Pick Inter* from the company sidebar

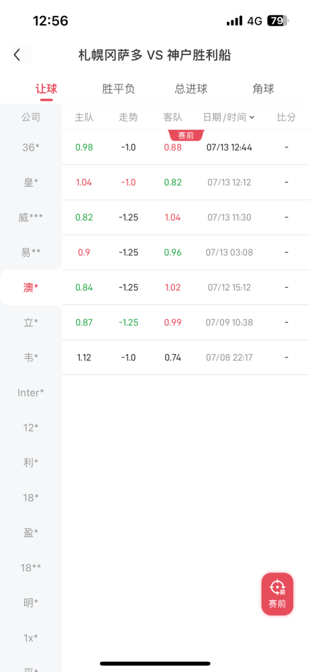pyautogui.click(x=31, y=392)
